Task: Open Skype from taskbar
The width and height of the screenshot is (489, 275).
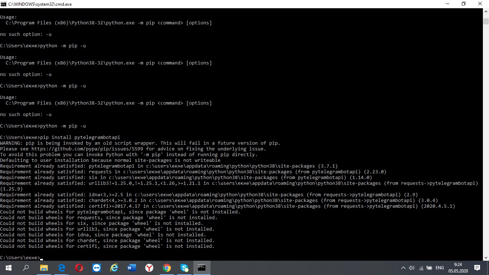Action: 184,267
